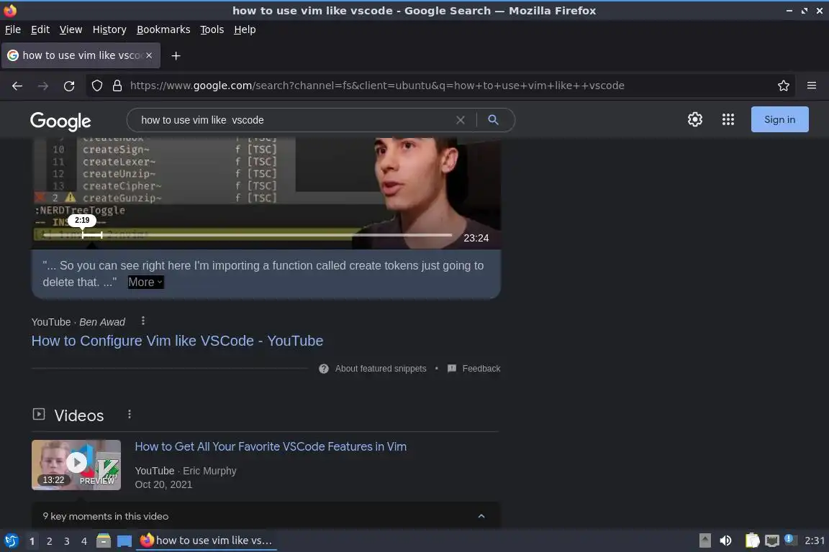Open the Edit menu
Image resolution: width=829 pixels, height=552 pixels.
(40, 29)
